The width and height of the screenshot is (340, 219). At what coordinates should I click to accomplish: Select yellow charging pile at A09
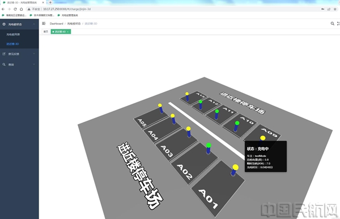pos(262,138)
